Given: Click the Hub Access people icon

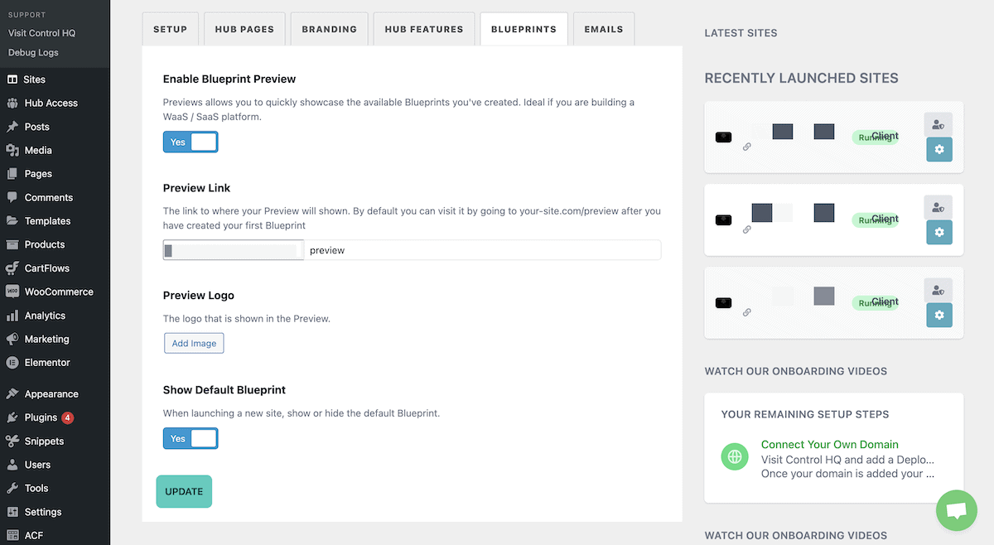Looking at the screenshot, I should coord(12,104).
